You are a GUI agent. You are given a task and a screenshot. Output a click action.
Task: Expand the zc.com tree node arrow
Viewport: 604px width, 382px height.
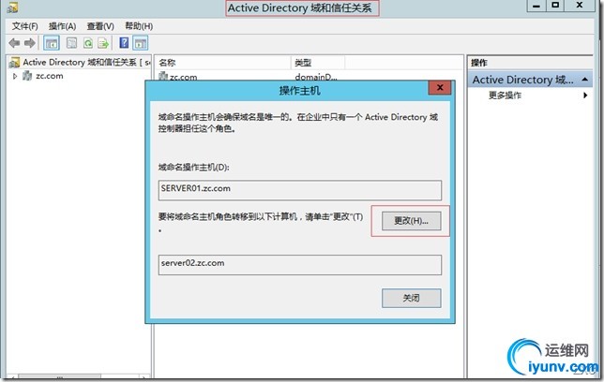15,76
